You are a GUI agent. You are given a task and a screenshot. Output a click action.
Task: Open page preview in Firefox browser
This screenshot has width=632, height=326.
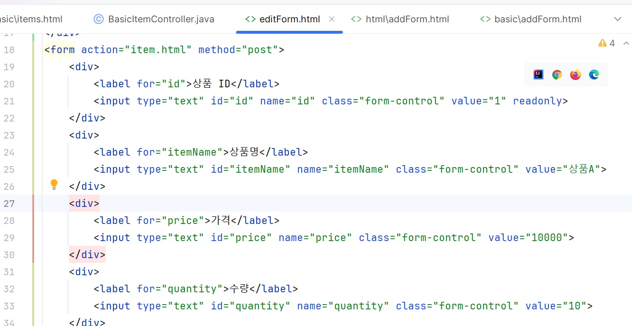(576, 75)
